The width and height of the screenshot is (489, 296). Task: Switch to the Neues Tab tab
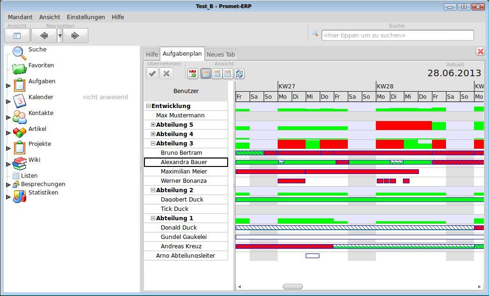[221, 54]
